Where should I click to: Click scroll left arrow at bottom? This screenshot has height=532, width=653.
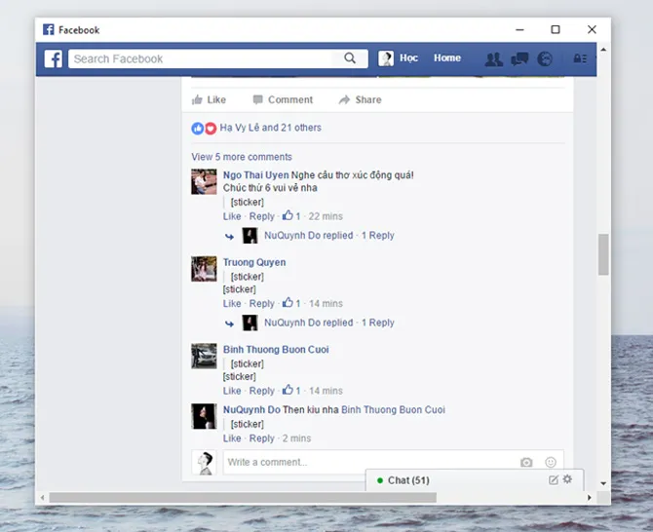[42, 498]
